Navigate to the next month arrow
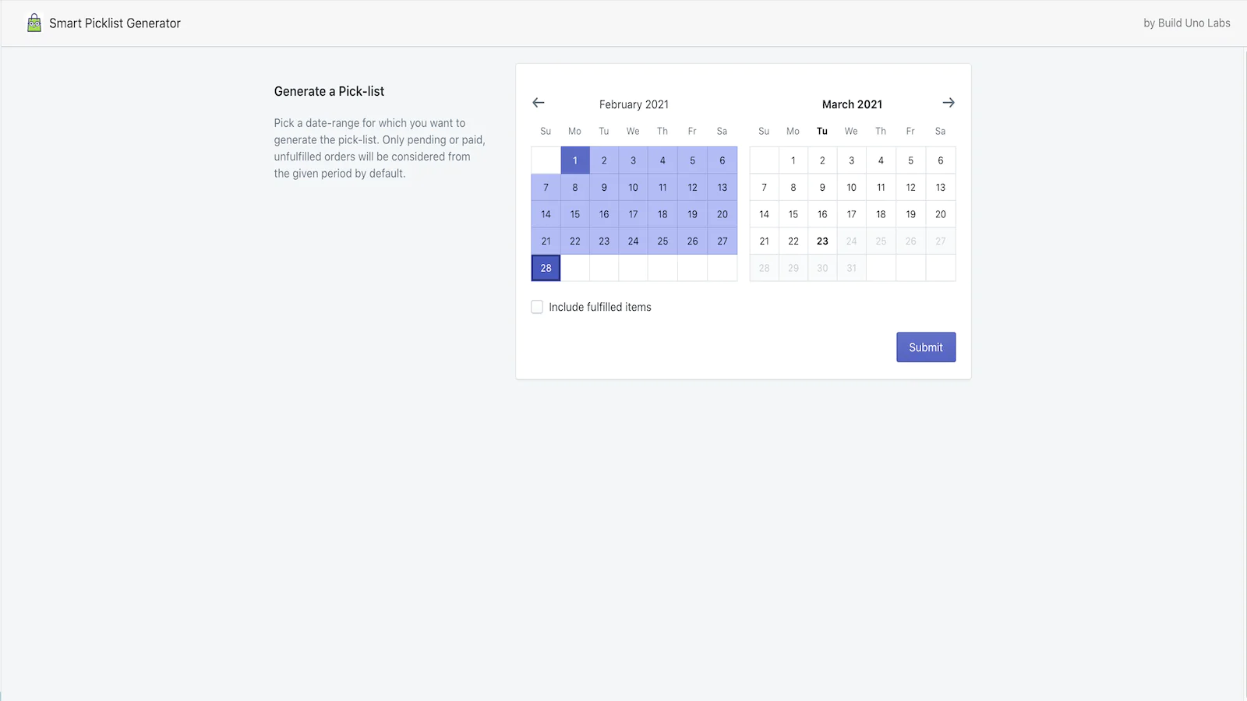The width and height of the screenshot is (1247, 701). [x=948, y=102]
